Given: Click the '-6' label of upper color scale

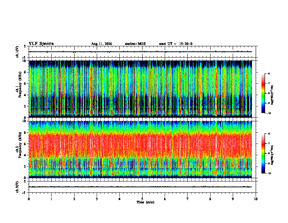Looking at the screenshot, I should tap(268, 73).
